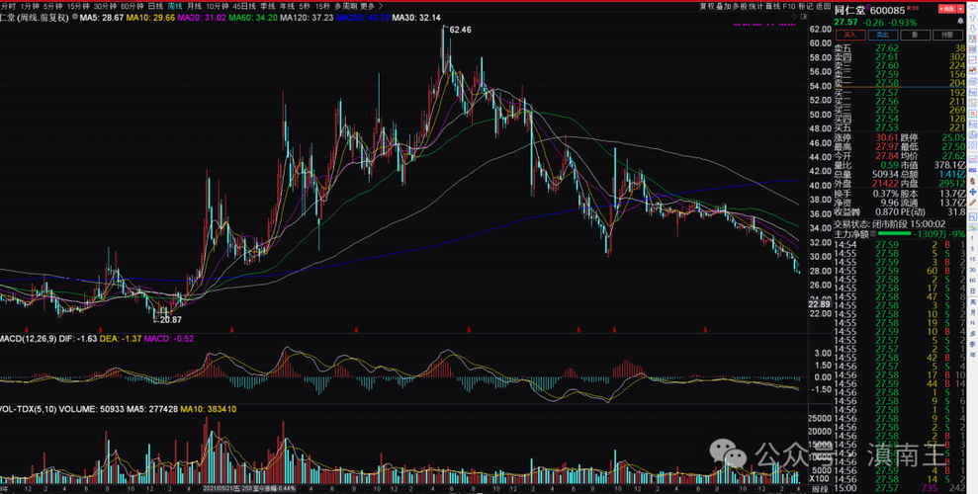Click the 标记 mark toolbar item

click(x=805, y=6)
